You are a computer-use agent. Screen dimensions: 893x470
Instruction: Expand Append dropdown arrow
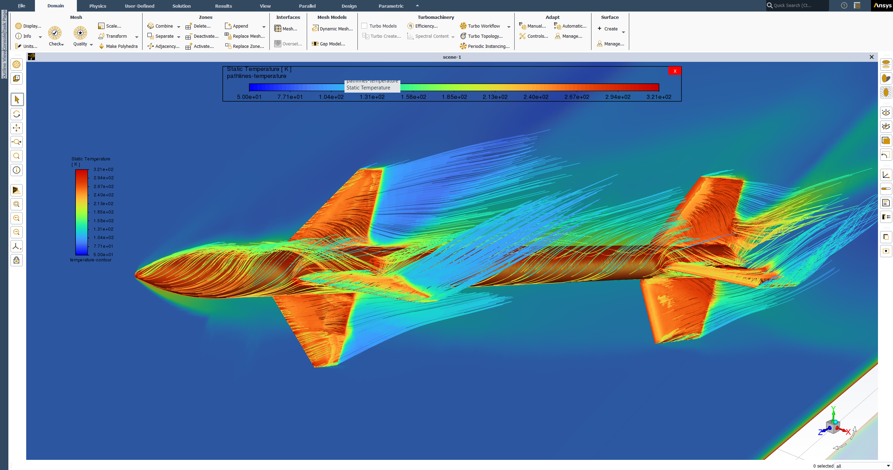coord(264,27)
